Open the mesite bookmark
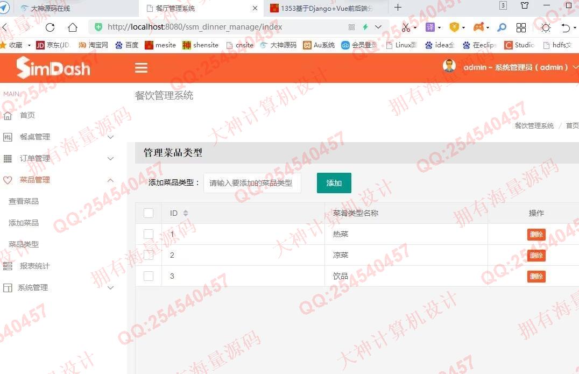Screen dimensions: 579x374 tap(160, 45)
